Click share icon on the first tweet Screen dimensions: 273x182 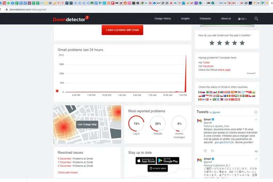point(213,151)
